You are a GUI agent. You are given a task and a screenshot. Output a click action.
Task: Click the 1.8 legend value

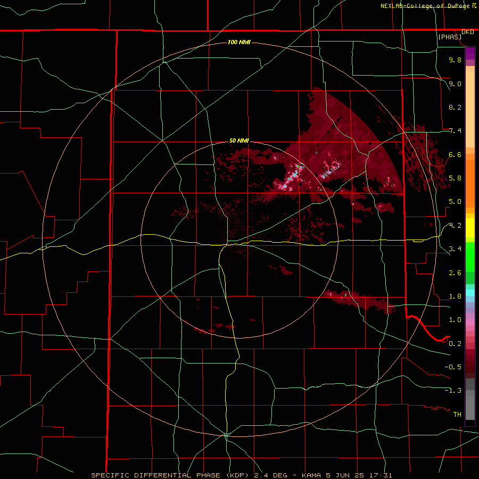(x=455, y=296)
